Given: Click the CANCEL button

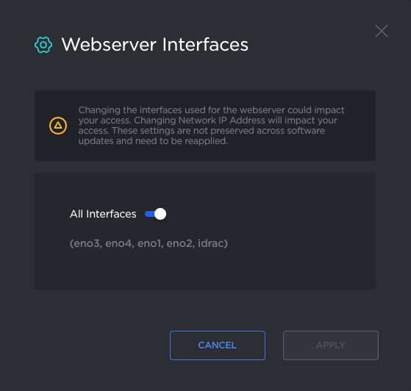Looking at the screenshot, I should [x=218, y=345].
